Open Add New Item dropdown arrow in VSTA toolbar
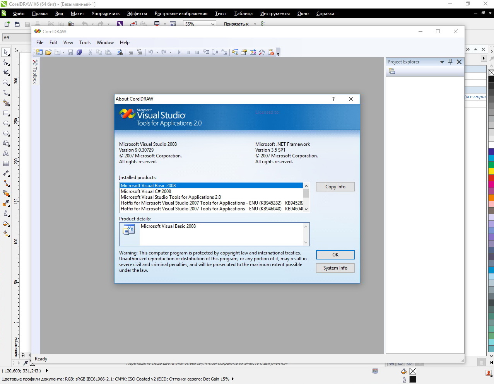This screenshot has height=384, width=494. [63, 52]
